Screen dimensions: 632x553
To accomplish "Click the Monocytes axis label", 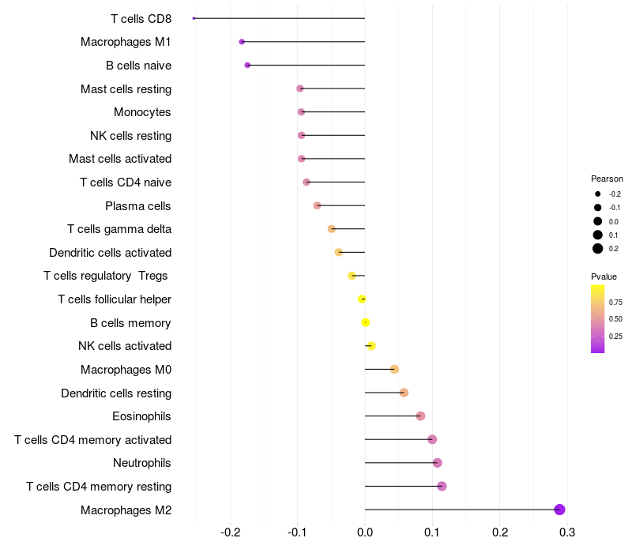I will 142,112.
